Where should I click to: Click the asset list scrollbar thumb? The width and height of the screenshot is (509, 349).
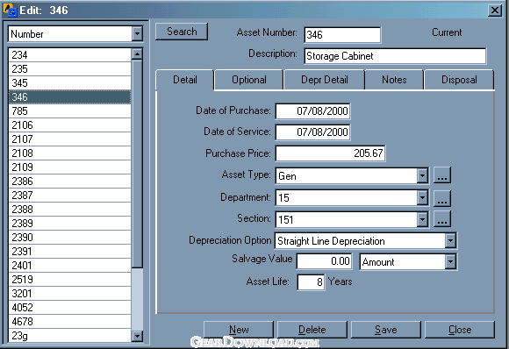click(x=137, y=164)
